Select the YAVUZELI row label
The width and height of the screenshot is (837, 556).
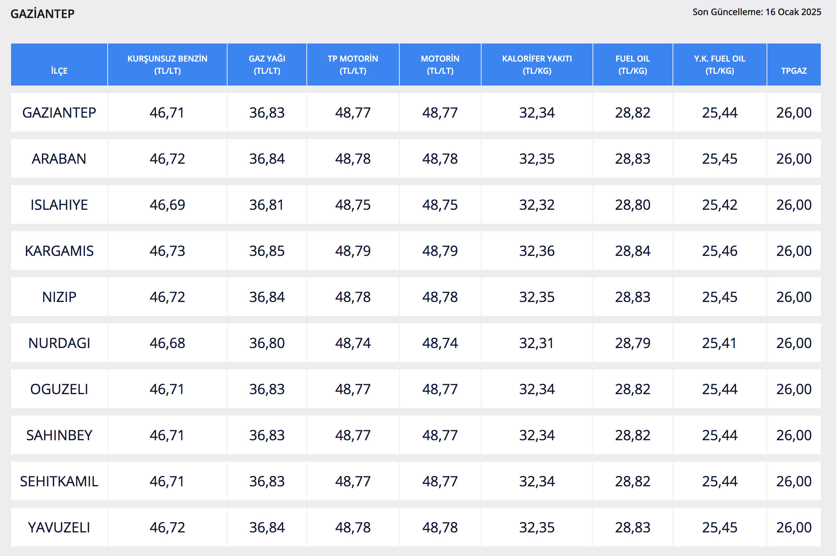click(x=59, y=528)
